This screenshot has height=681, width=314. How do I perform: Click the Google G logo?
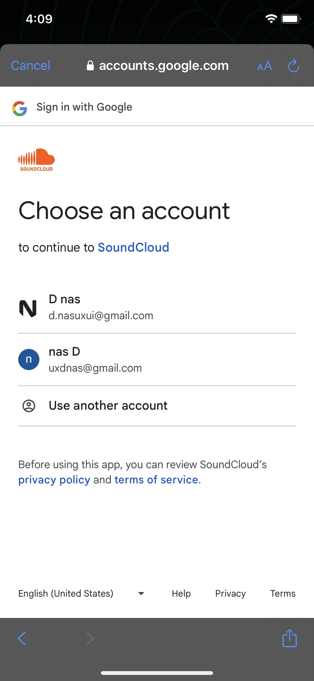tap(20, 108)
